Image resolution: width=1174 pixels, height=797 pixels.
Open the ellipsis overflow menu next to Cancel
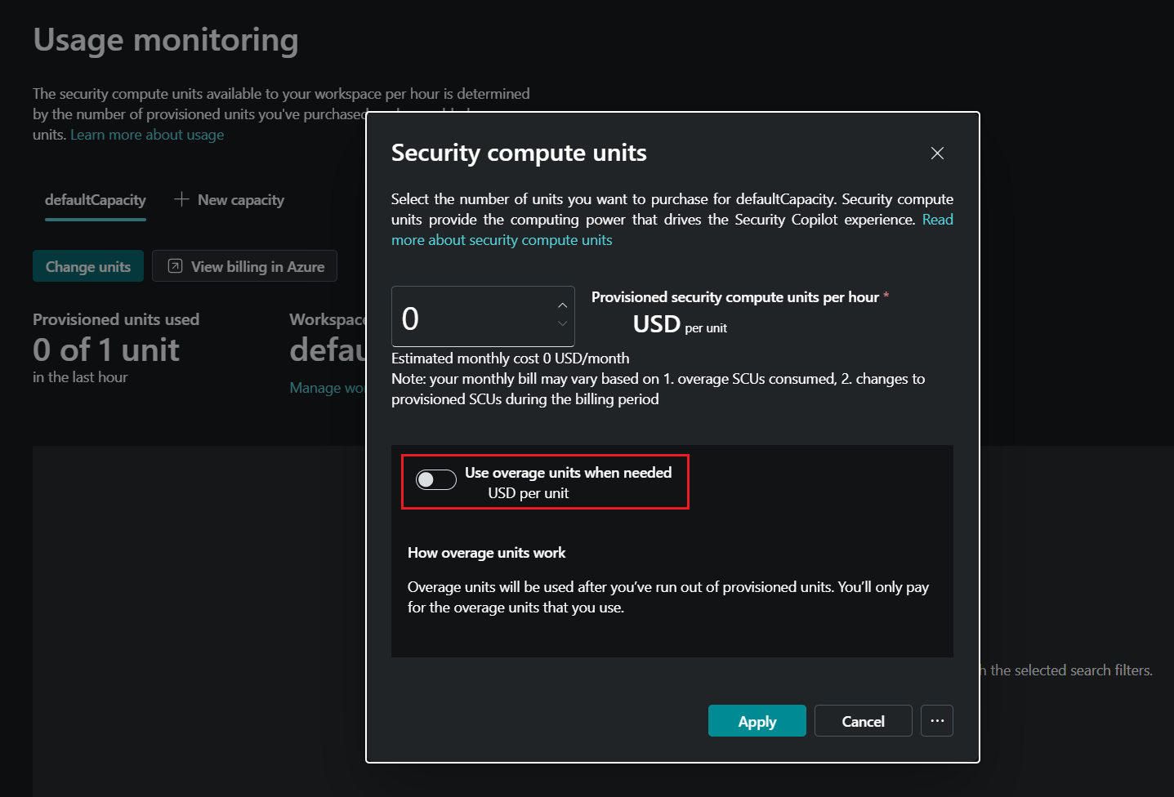click(936, 720)
